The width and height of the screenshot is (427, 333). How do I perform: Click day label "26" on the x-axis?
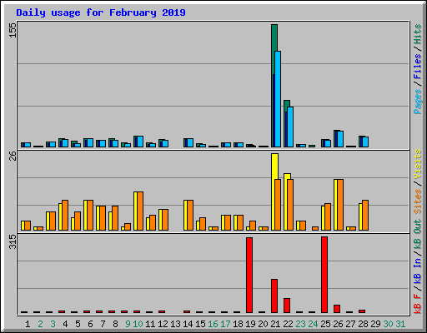(x=338, y=324)
